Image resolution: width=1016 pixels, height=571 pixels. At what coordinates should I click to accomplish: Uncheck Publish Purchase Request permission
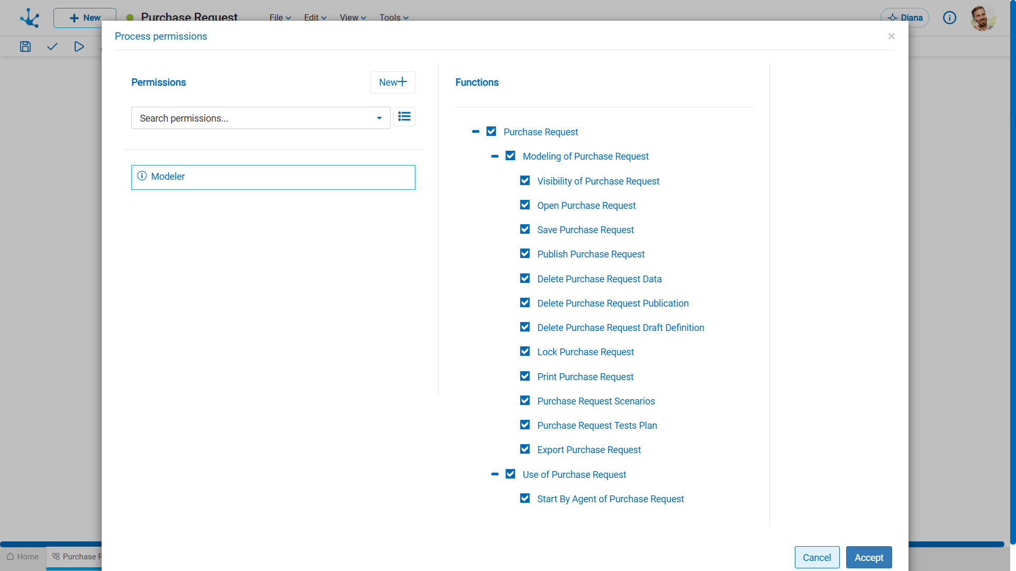coord(525,253)
